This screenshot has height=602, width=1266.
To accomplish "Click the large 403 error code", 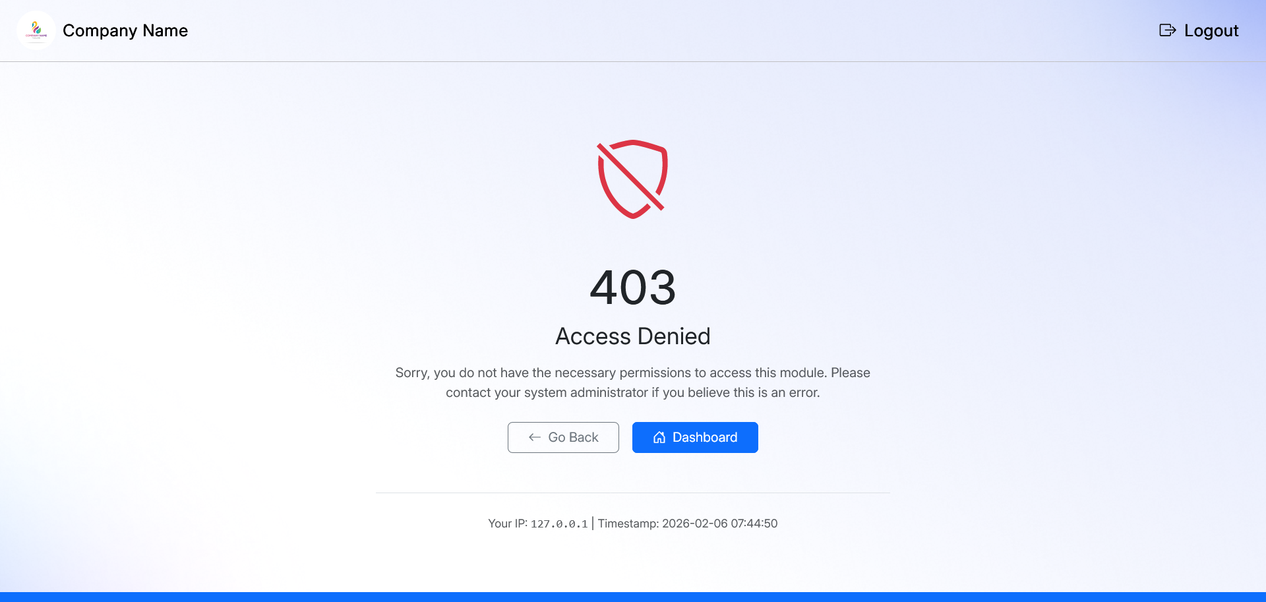I will coord(633,287).
